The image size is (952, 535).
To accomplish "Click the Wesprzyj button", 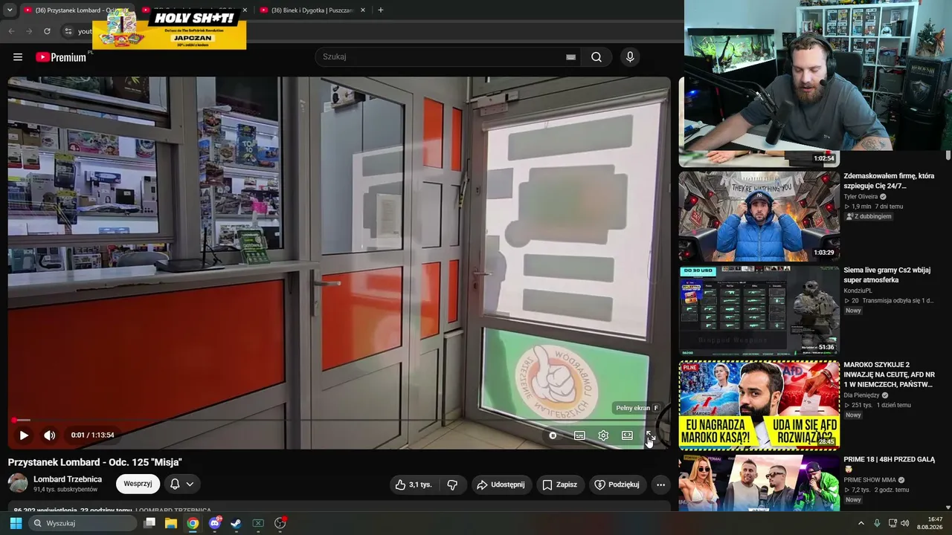I will [138, 484].
